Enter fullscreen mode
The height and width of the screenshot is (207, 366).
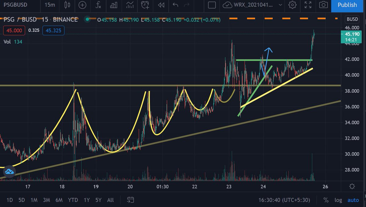308,5
